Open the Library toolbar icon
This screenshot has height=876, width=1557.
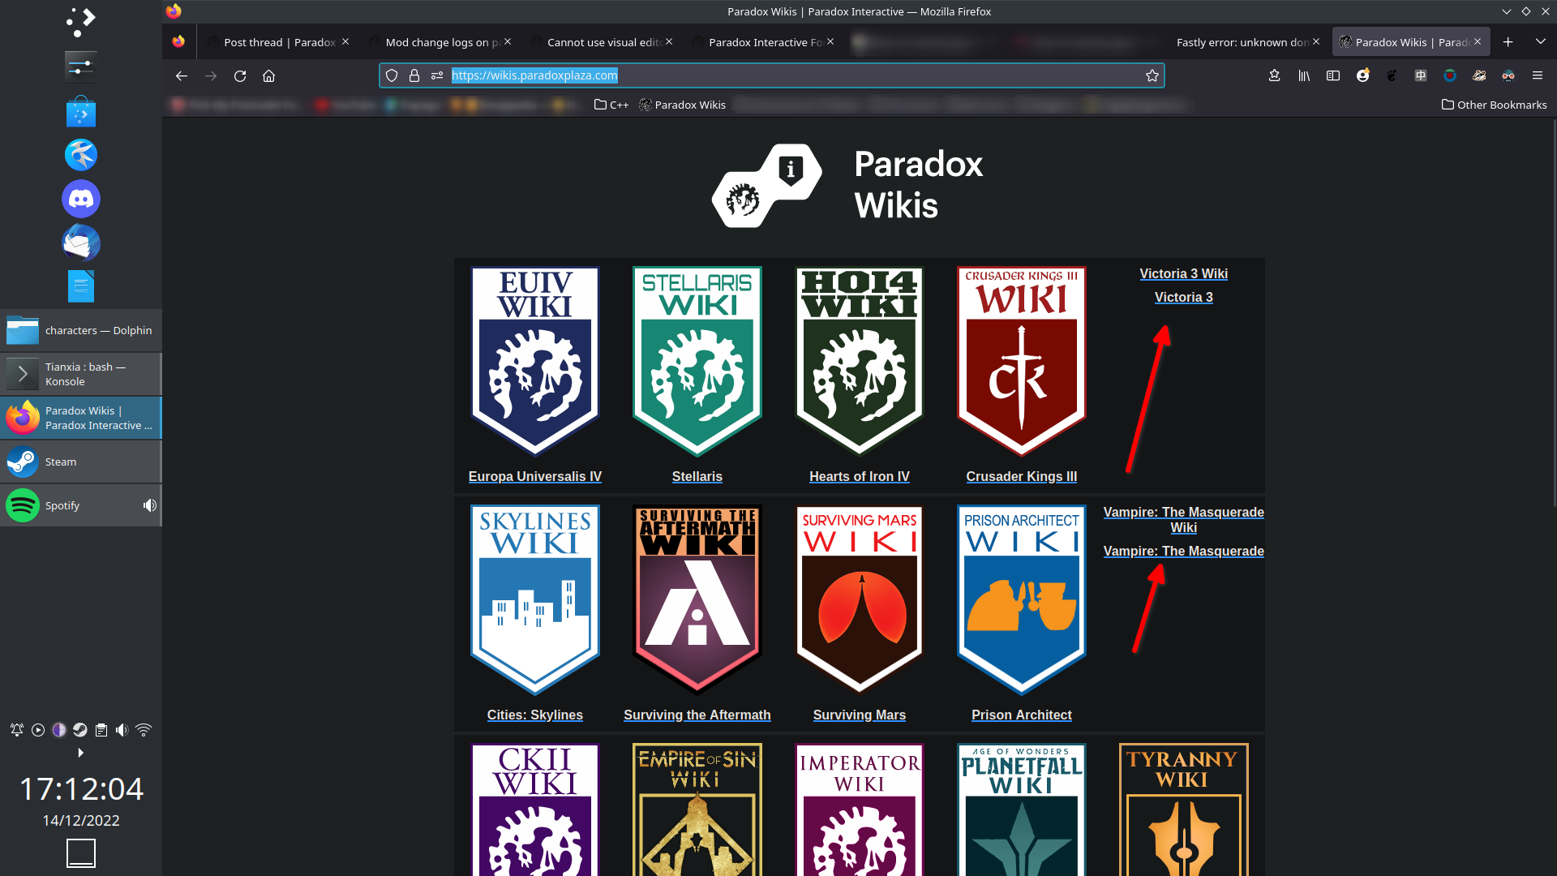click(x=1304, y=75)
